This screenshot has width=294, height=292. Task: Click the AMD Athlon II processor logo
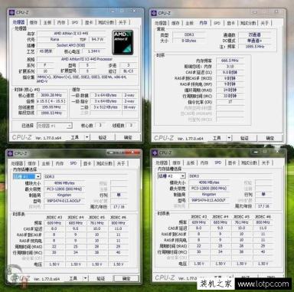click(x=122, y=43)
